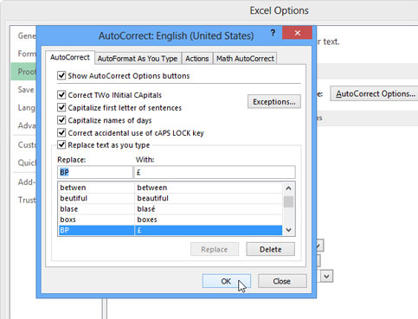Open the Exceptions dialog
The image size is (418, 319).
(274, 102)
